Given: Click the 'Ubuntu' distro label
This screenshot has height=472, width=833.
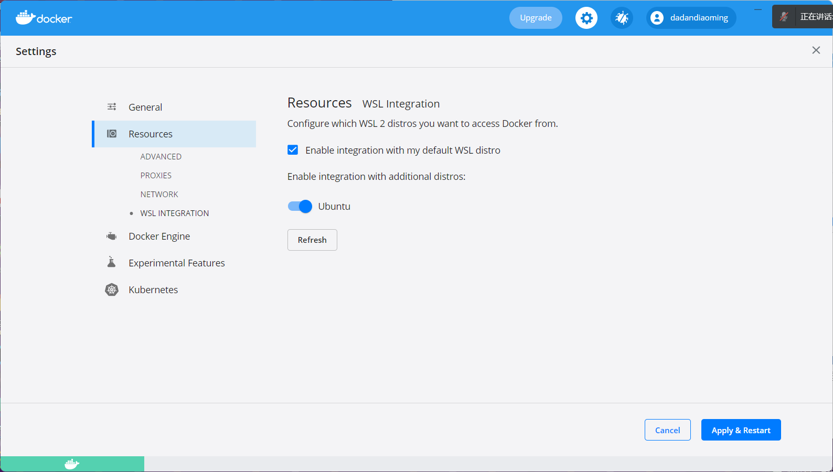Looking at the screenshot, I should click(x=334, y=206).
